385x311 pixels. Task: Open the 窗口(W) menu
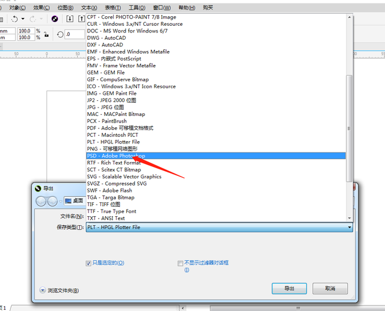click(x=162, y=8)
